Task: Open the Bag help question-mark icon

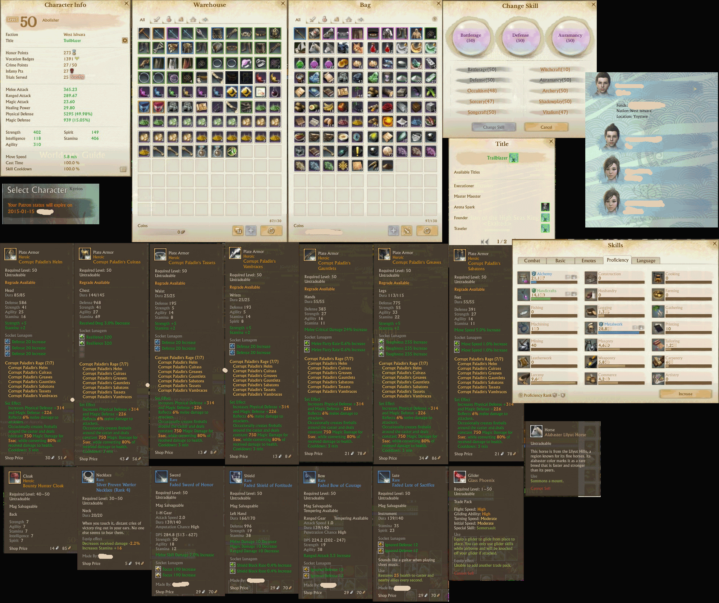Action: [435, 19]
